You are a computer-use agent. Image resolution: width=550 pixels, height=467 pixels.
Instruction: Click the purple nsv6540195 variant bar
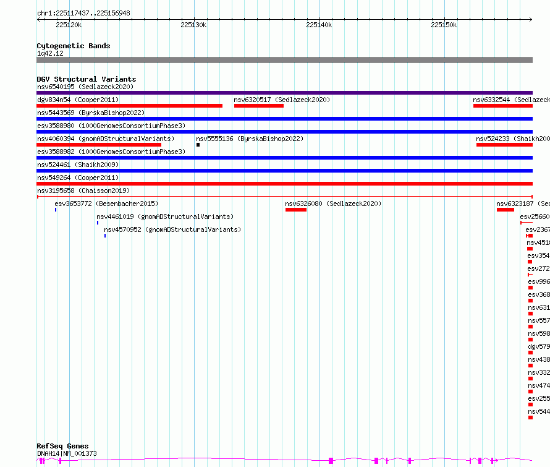coord(284,93)
